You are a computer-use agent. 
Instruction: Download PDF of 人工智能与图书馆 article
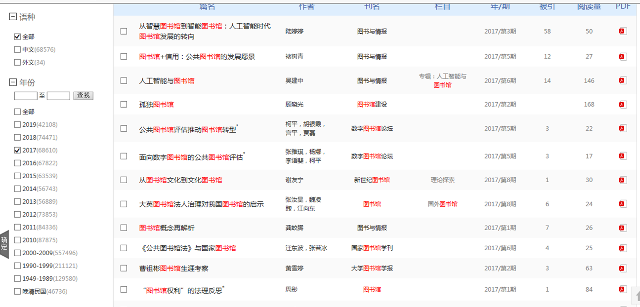point(623,80)
